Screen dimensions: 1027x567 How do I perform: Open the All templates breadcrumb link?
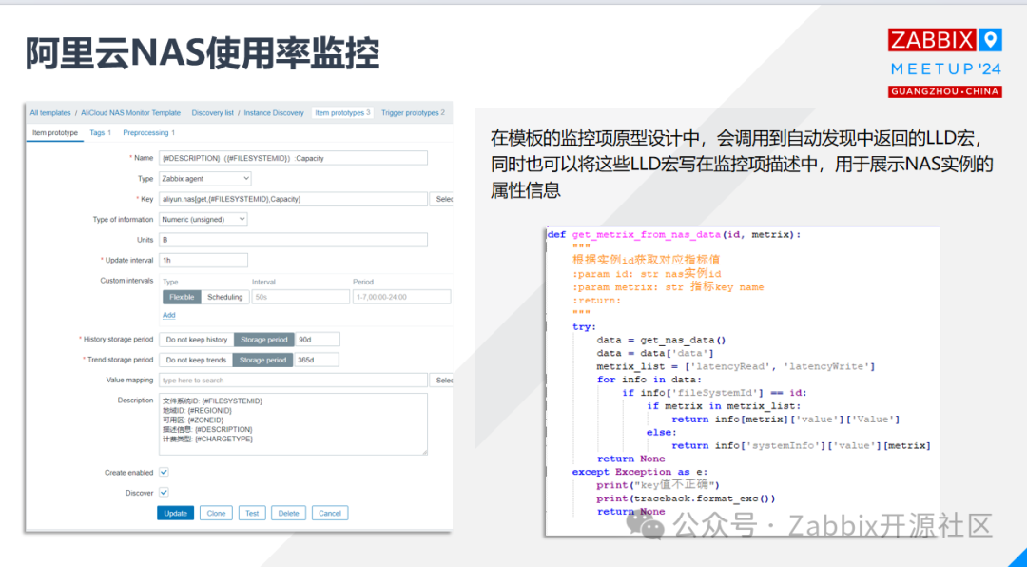(50, 113)
